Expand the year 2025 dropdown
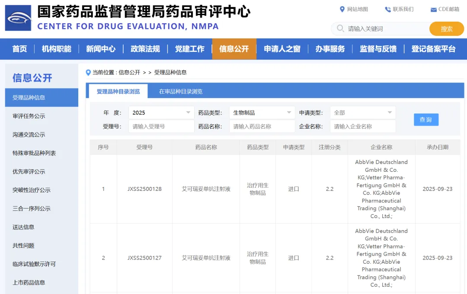The height and width of the screenshot is (294, 467). [x=161, y=113]
